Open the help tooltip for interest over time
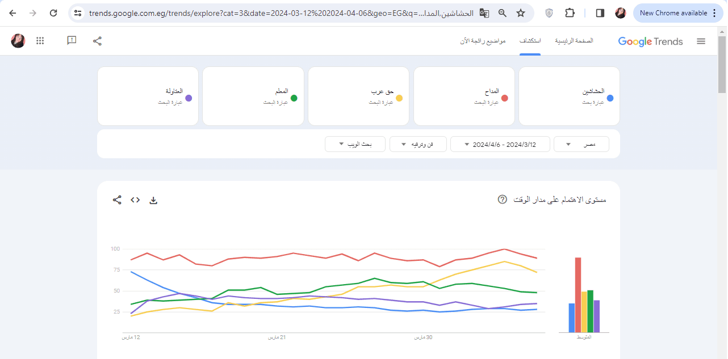 pyautogui.click(x=502, y=200)
